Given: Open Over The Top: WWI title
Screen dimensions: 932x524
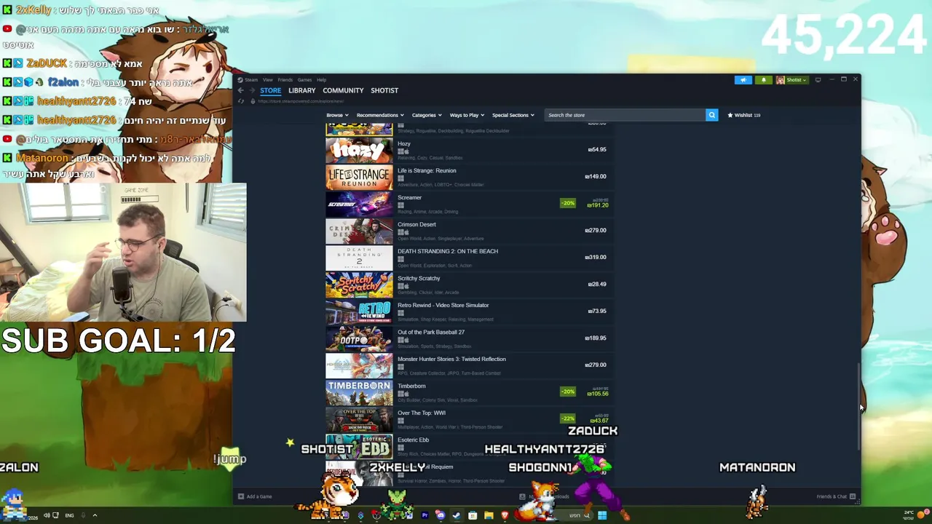Looking at the screenshot, I should (x=422, y=413).
